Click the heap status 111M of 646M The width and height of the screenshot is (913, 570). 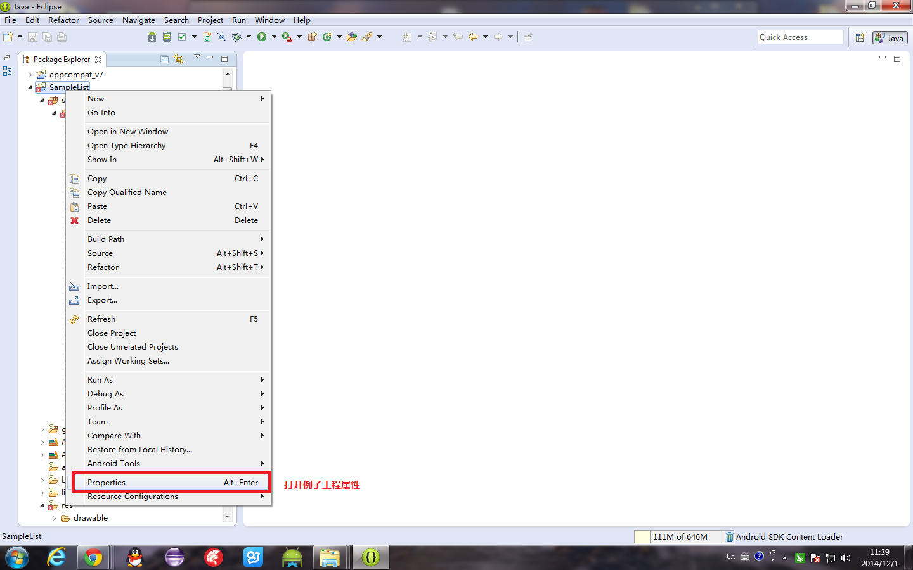coord(680,537)
